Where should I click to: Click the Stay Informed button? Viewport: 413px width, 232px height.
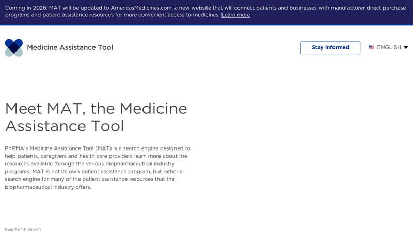click(x=330, y=47)
